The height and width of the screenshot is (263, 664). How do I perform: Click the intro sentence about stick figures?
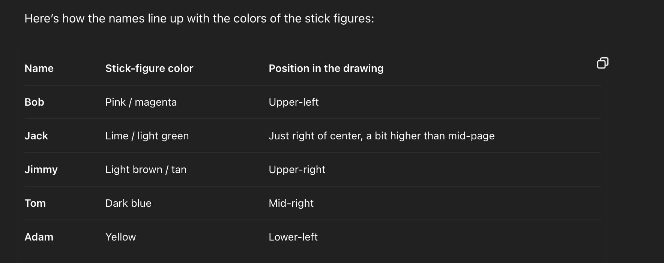tap(199, 18)
